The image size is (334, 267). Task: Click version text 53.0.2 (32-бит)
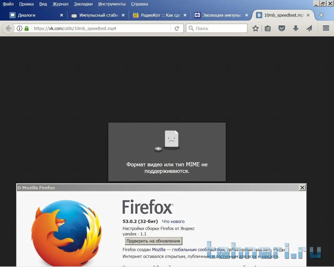point(140,221)
